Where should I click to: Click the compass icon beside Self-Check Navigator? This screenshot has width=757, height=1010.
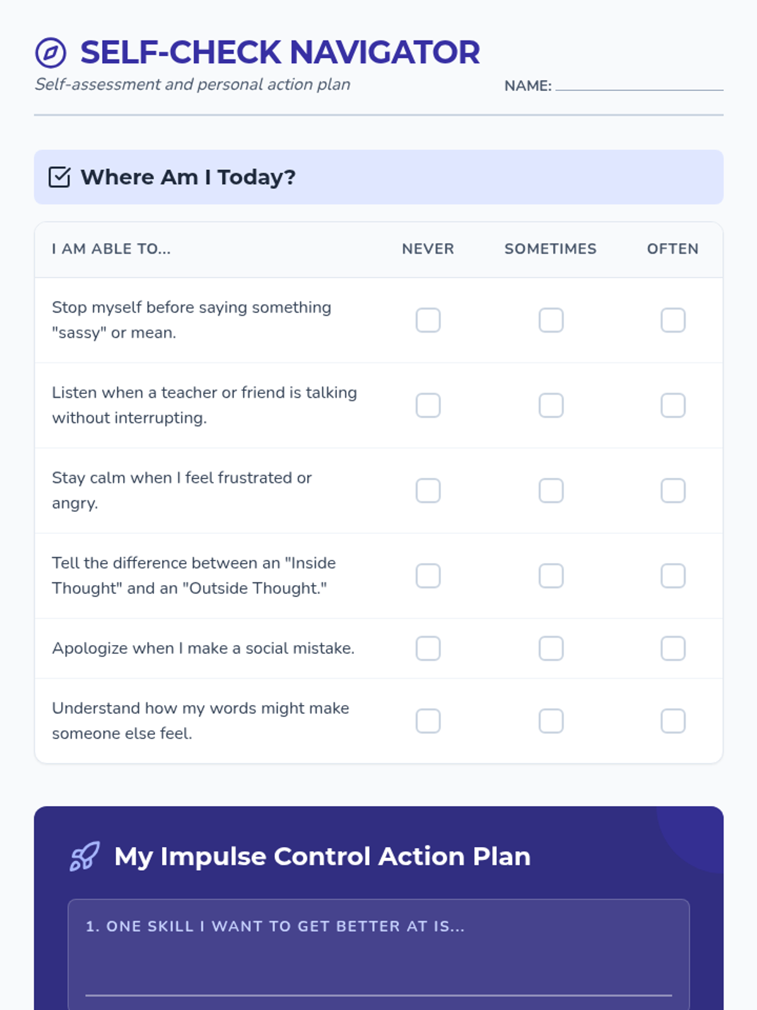tap(50, 53)
